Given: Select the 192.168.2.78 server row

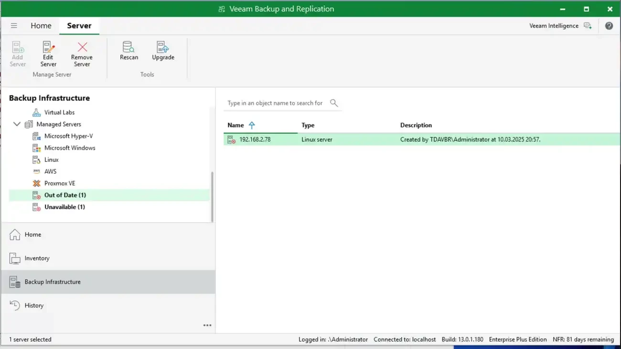Looking at the screenshot, I should pos(422,140).
